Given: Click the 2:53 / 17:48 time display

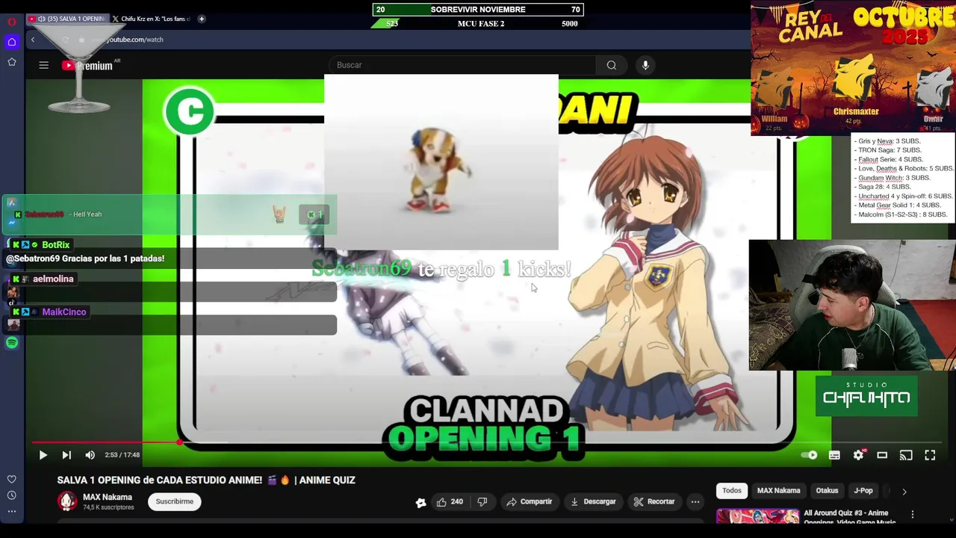Looking at the screenshot, I should pyautogui.click(x=122, y=455).
